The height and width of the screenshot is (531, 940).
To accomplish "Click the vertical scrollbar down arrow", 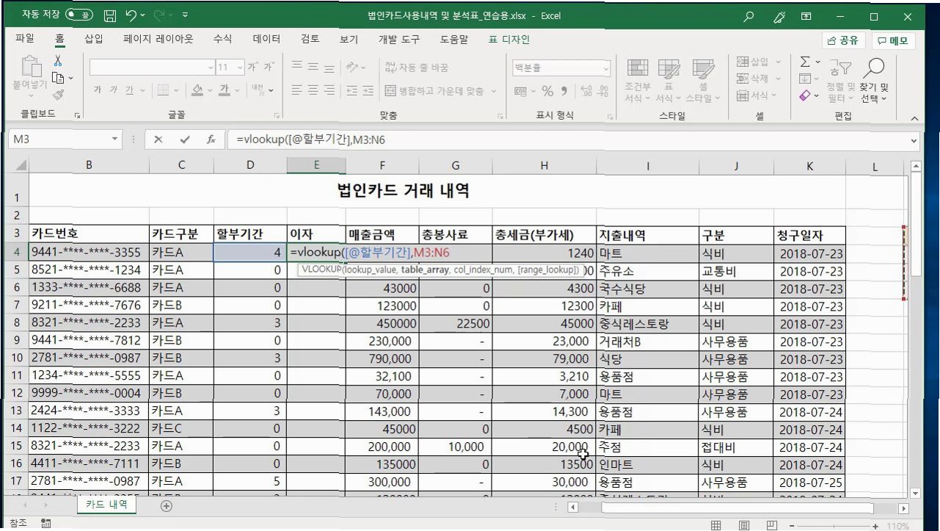I will [914, 493].
